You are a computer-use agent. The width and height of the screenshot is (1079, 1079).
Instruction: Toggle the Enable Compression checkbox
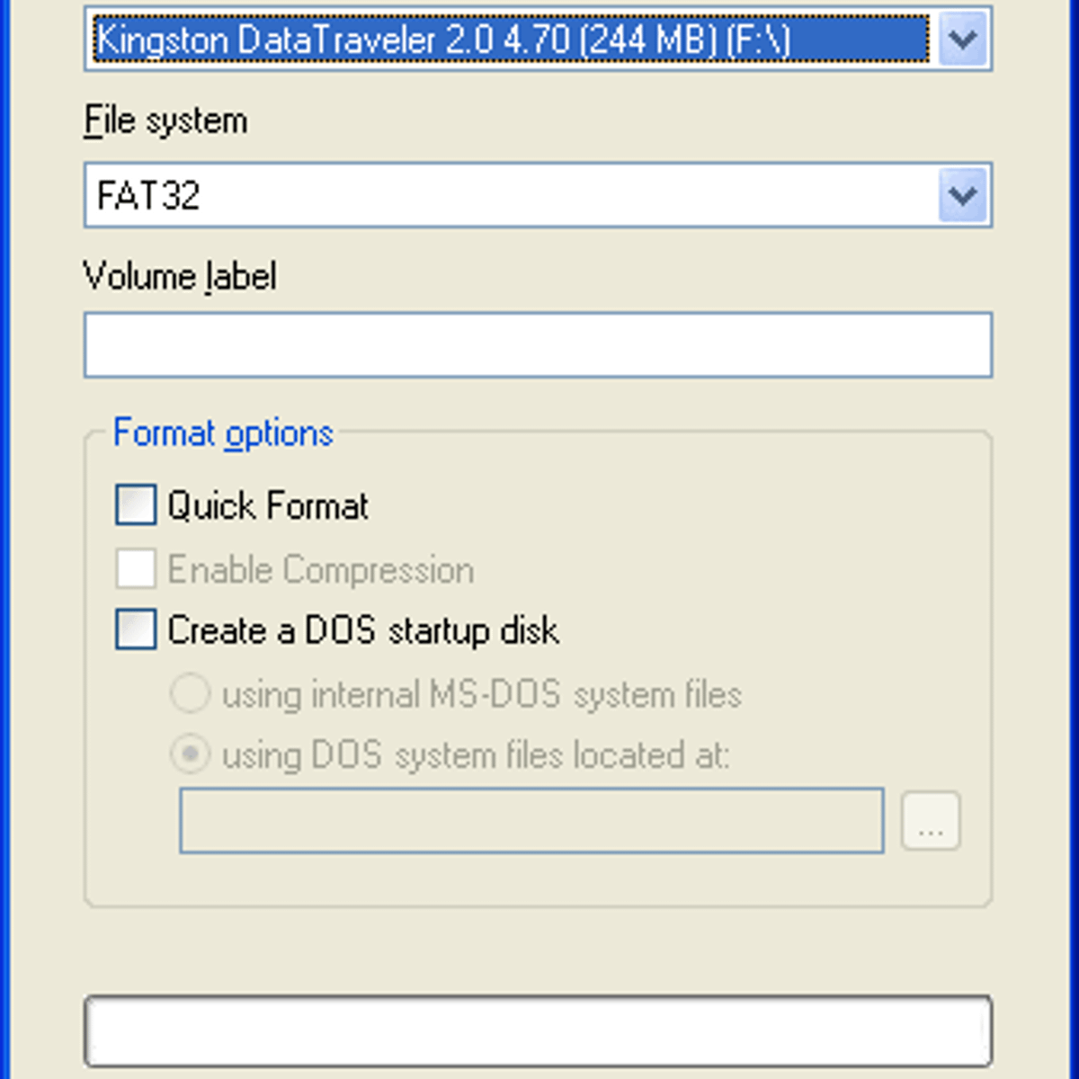click(x=136, y=568)
